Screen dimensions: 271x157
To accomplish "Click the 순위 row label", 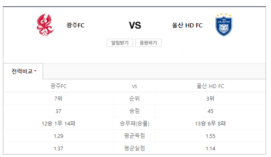I will [134, 98].
